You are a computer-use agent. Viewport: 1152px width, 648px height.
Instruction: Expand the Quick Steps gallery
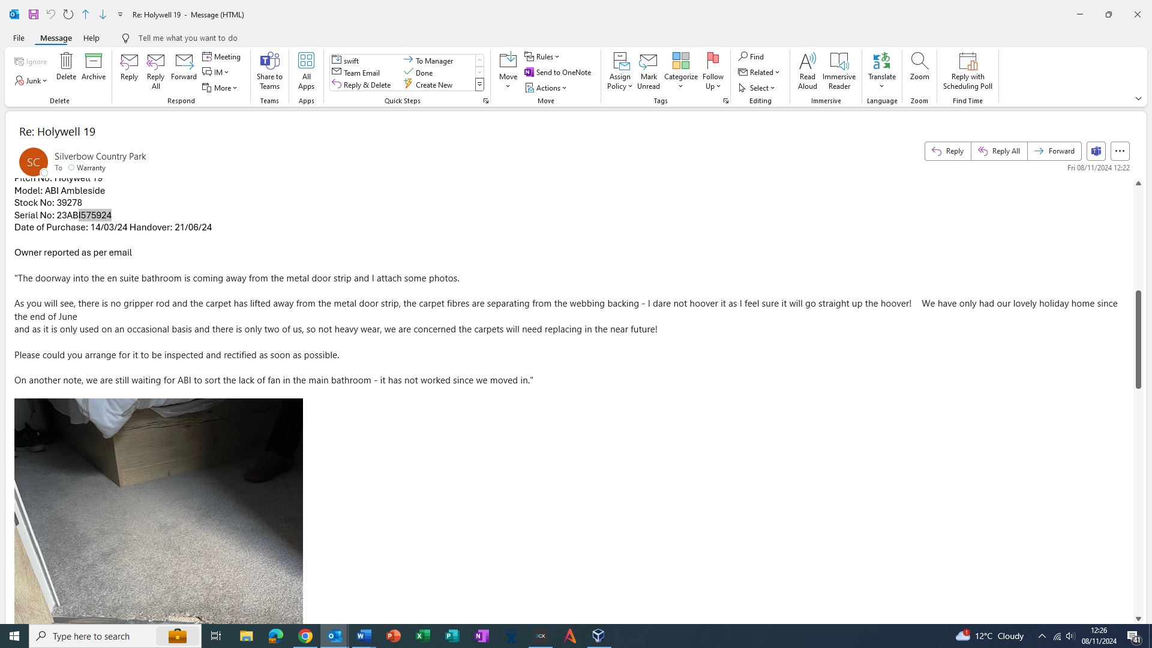click(479, 85)
